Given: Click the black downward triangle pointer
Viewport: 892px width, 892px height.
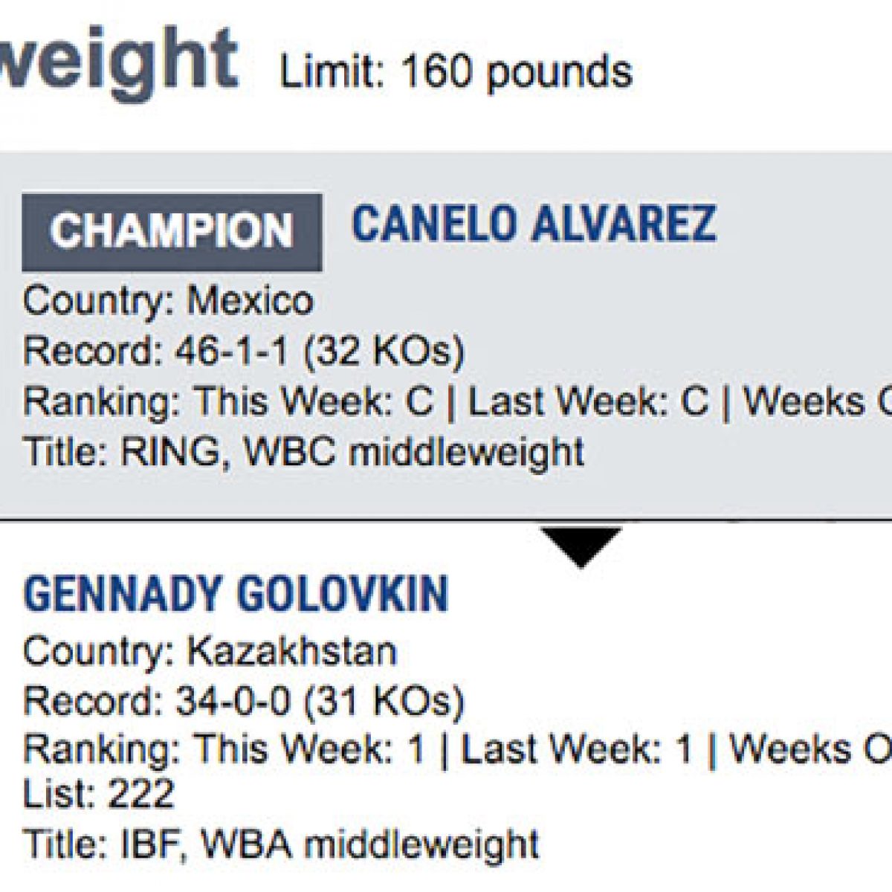Looking at the screenshot, I should click(x=581, y=545).
